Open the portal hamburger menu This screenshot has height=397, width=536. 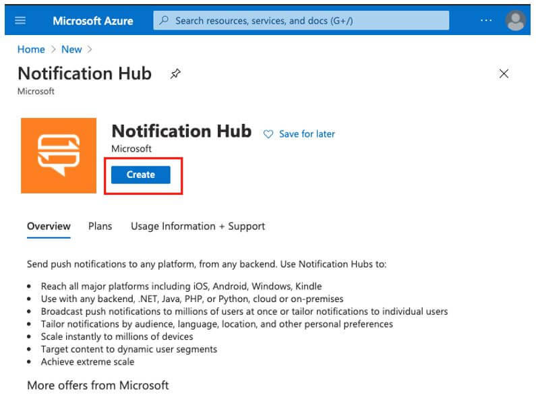[x=20, y=20]
